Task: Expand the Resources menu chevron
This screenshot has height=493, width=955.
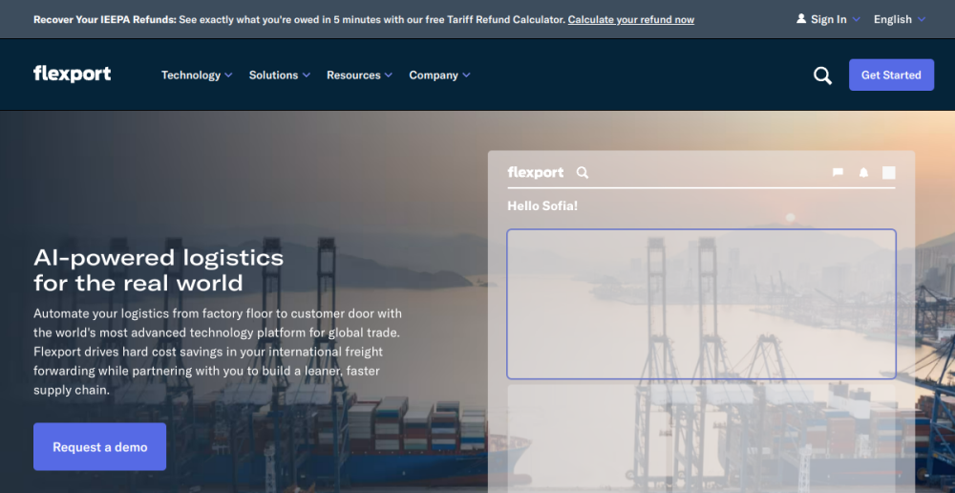Action: [x=389, y=75]
